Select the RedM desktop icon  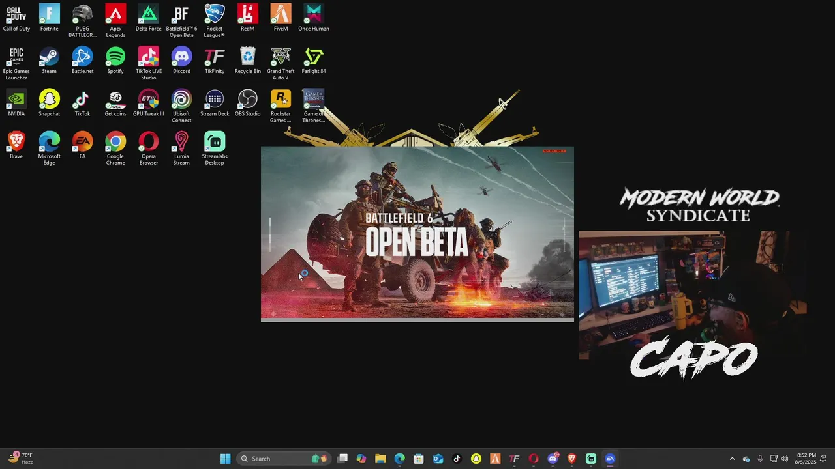247,18
